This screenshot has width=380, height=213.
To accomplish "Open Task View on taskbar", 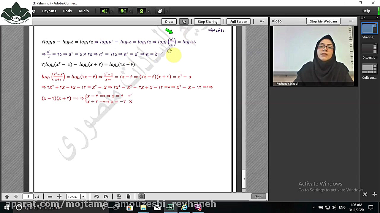I will pos(115,208).
